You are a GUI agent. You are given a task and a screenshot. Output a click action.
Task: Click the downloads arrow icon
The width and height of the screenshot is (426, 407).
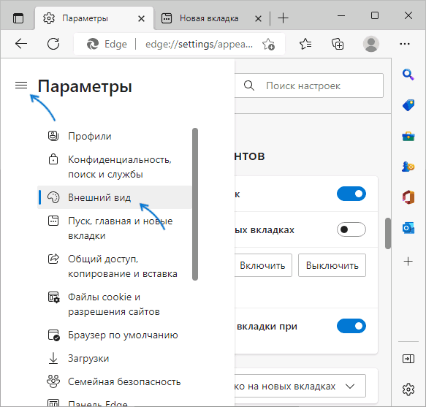[53, 358]
